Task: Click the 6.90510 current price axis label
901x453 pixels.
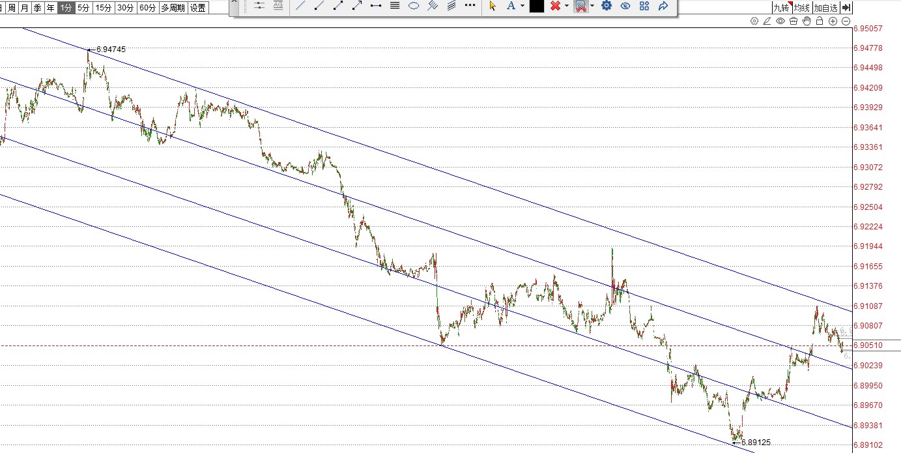Action: click(x=868, y=345)
